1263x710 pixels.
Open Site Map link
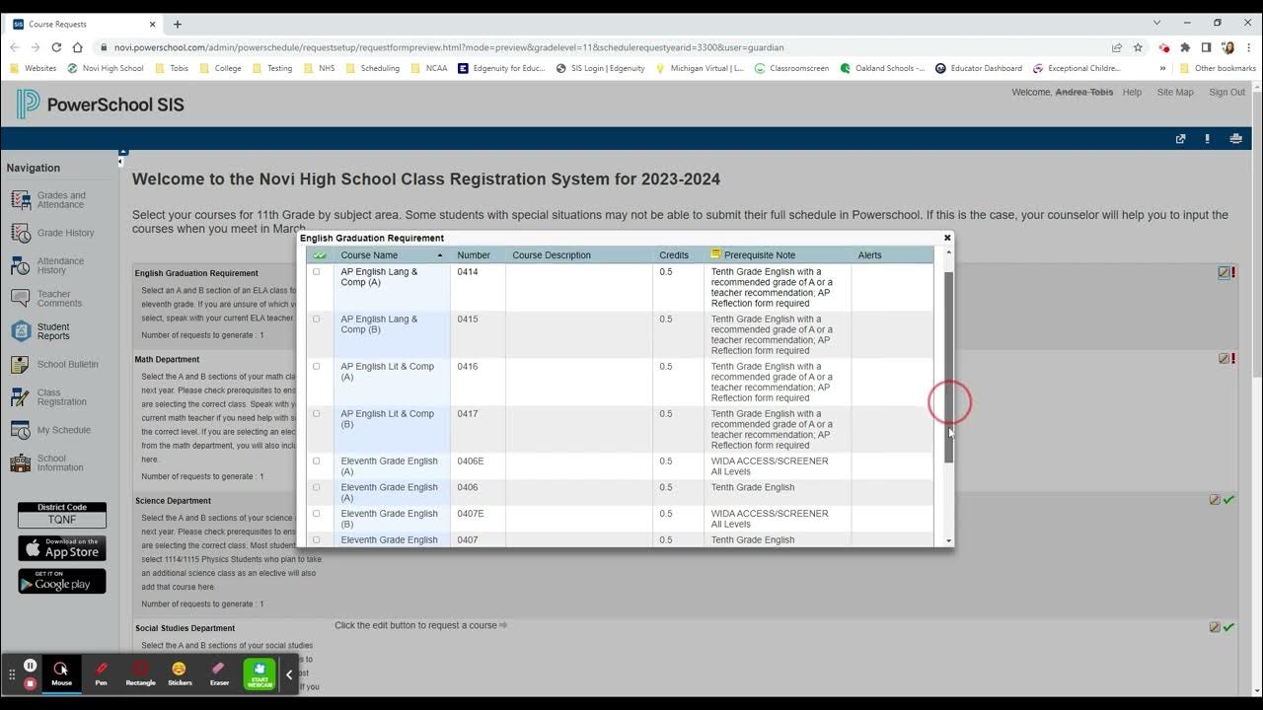click(1175, 92)
